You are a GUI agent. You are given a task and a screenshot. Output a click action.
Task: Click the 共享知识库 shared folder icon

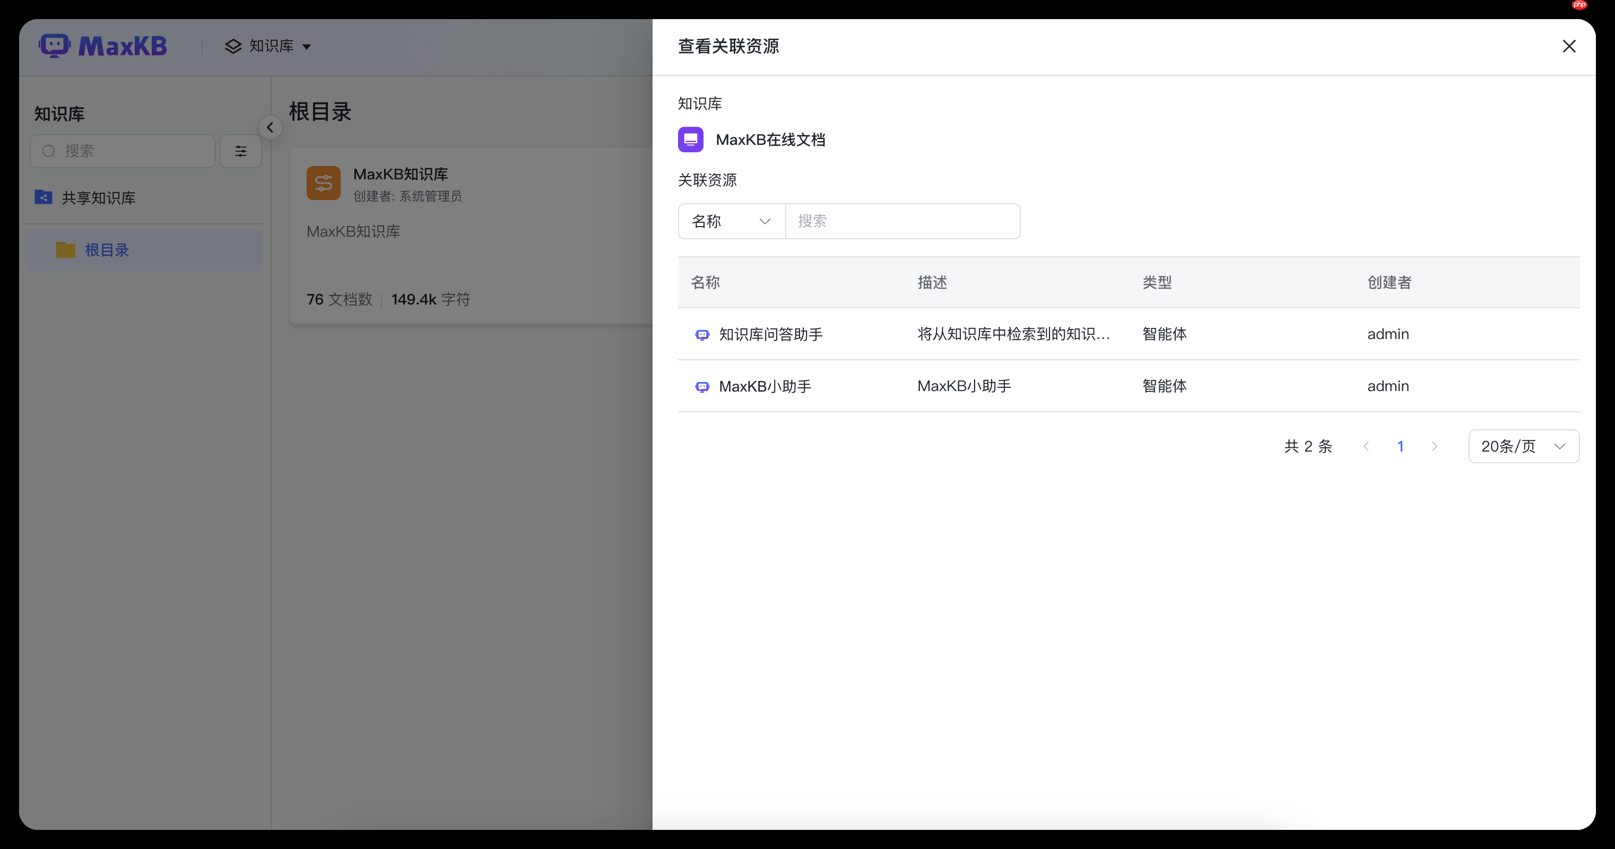click(42, 197)
